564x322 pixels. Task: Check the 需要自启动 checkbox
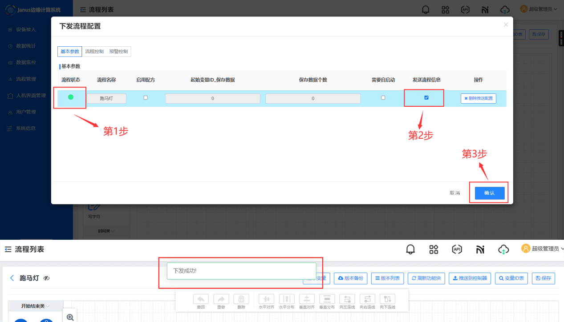(383, 98)
